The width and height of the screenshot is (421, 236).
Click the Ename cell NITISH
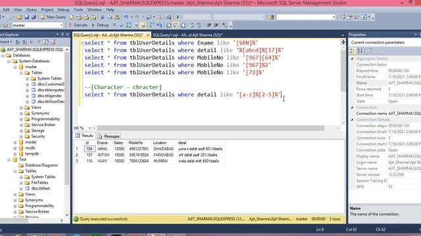click(103, 155)
